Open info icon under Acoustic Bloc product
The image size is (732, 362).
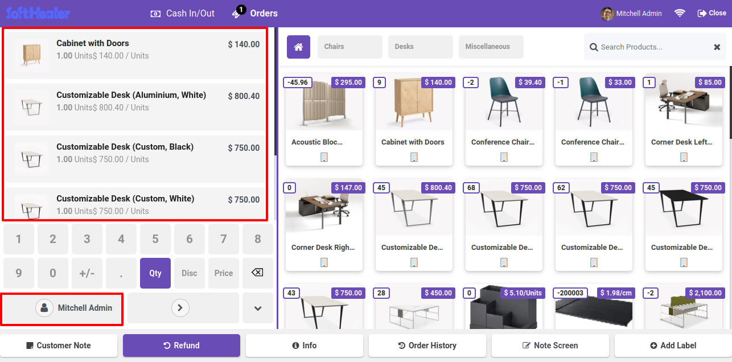(x=324, y=157)
